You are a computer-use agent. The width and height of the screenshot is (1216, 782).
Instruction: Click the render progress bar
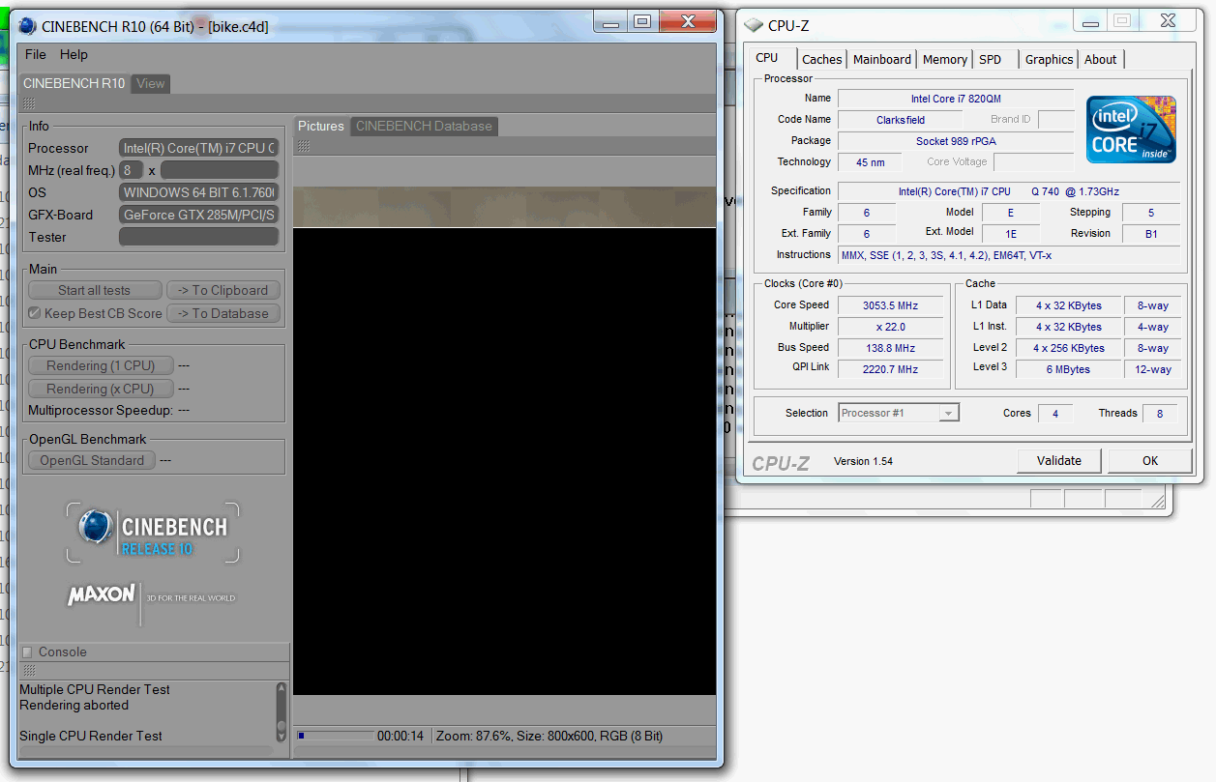[335, 736]
